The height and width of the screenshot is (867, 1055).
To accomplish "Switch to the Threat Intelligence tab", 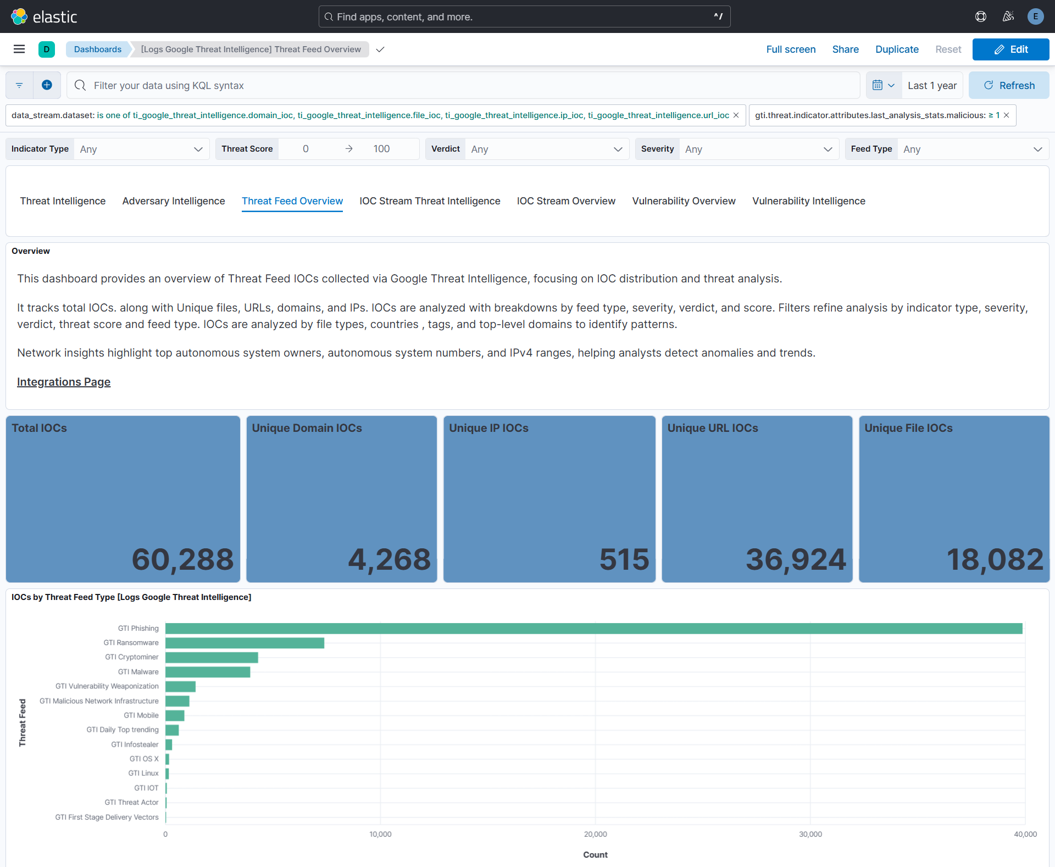I will (63, 201).
